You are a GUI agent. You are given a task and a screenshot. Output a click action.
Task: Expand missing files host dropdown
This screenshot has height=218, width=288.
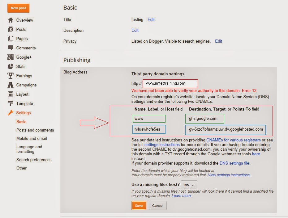pos(189,185)
